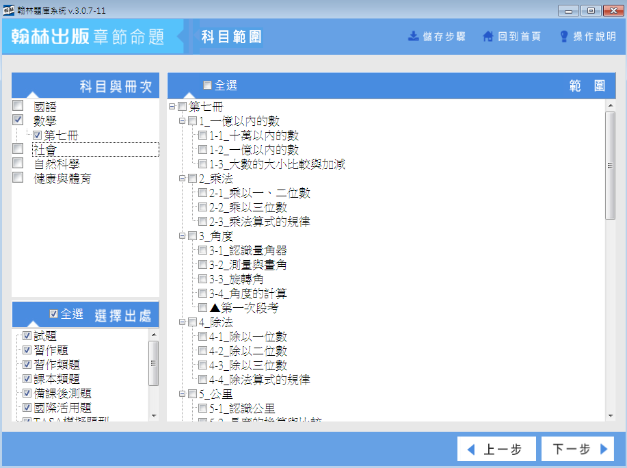Uncheck the 數學 subject checkbox

tap(18, 120)
